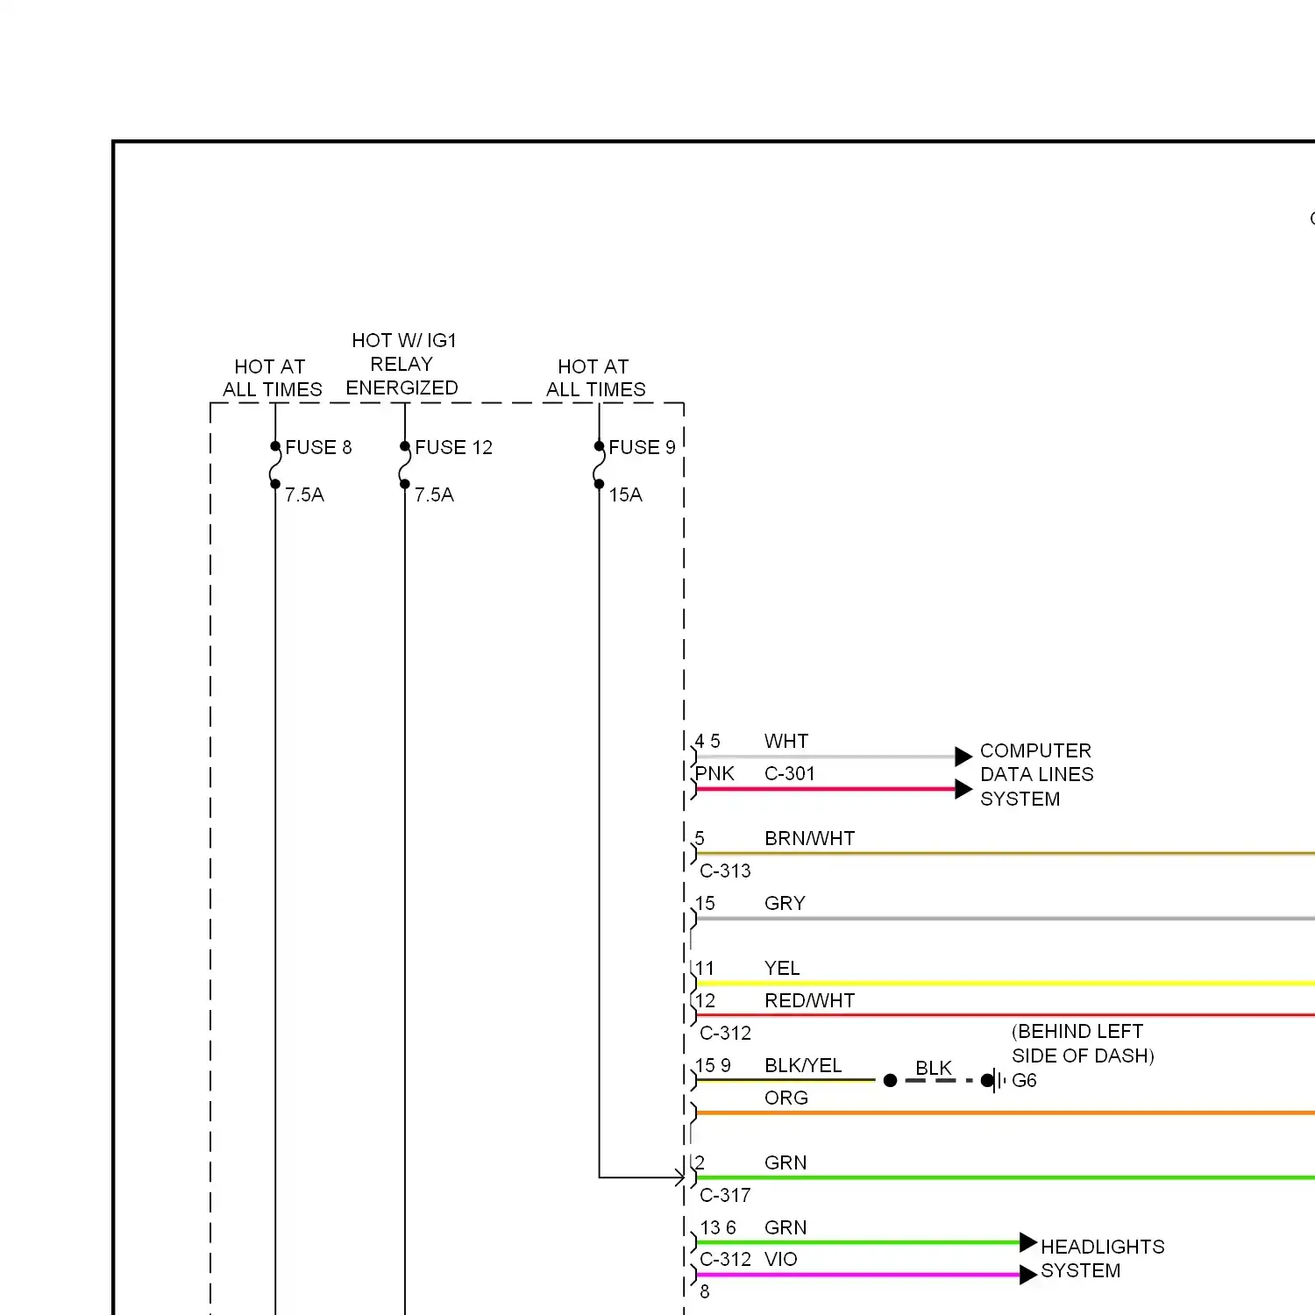
Task: Click the GRN label beside pins 13 6
Action: (785, 1227)
